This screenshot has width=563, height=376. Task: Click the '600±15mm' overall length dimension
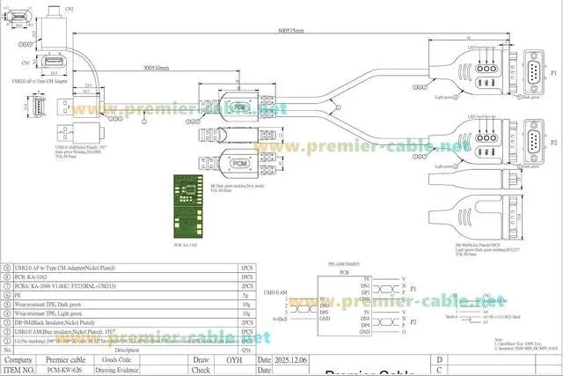[x=291, y=31]
